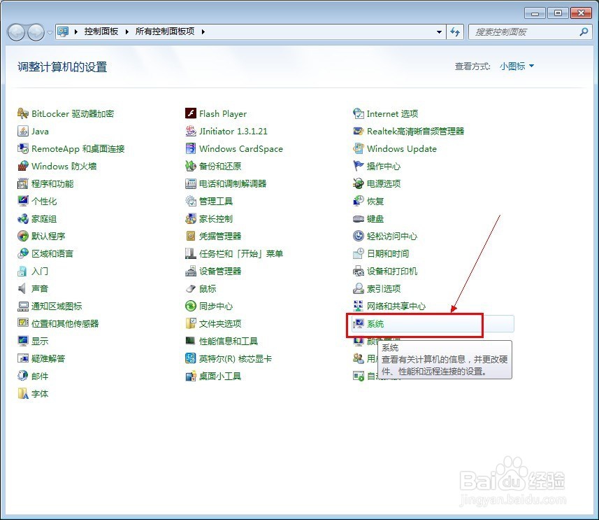Open 备份和还原 icon
Image resolution: width=599 pixels, height=520 pixels.
191,166
